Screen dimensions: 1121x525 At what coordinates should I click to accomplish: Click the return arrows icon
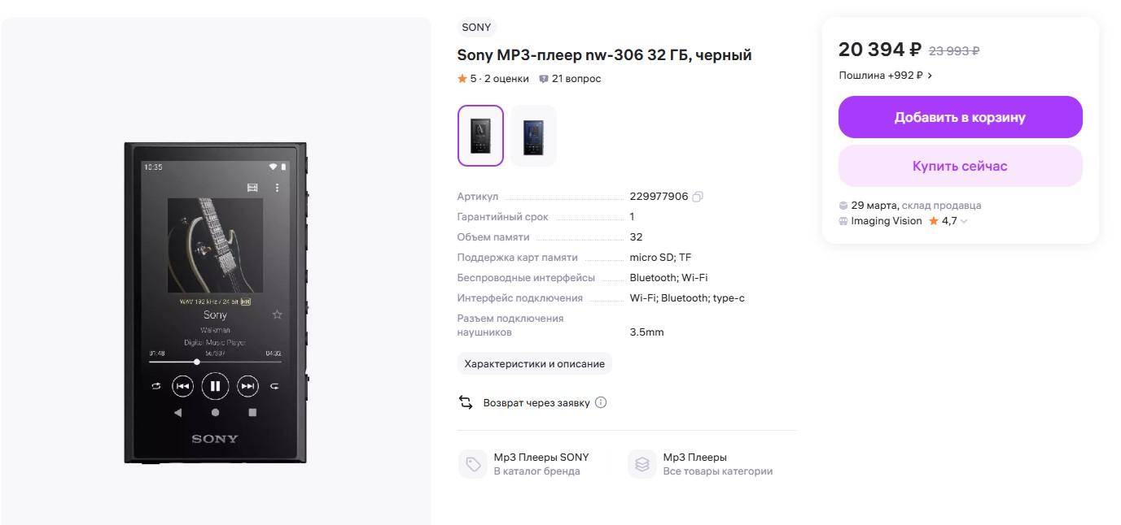point(466,402)
